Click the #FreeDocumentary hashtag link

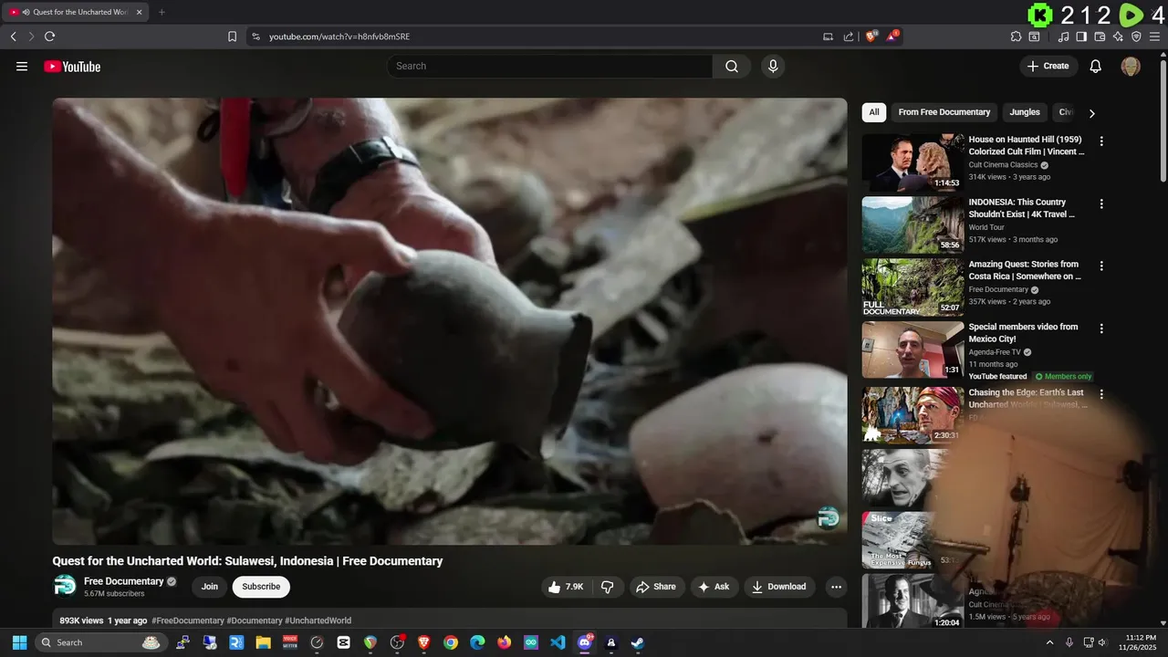188,620
